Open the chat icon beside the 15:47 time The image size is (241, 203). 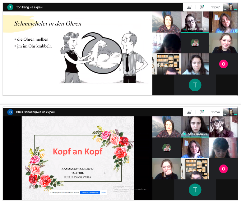[x=202, y=7]
